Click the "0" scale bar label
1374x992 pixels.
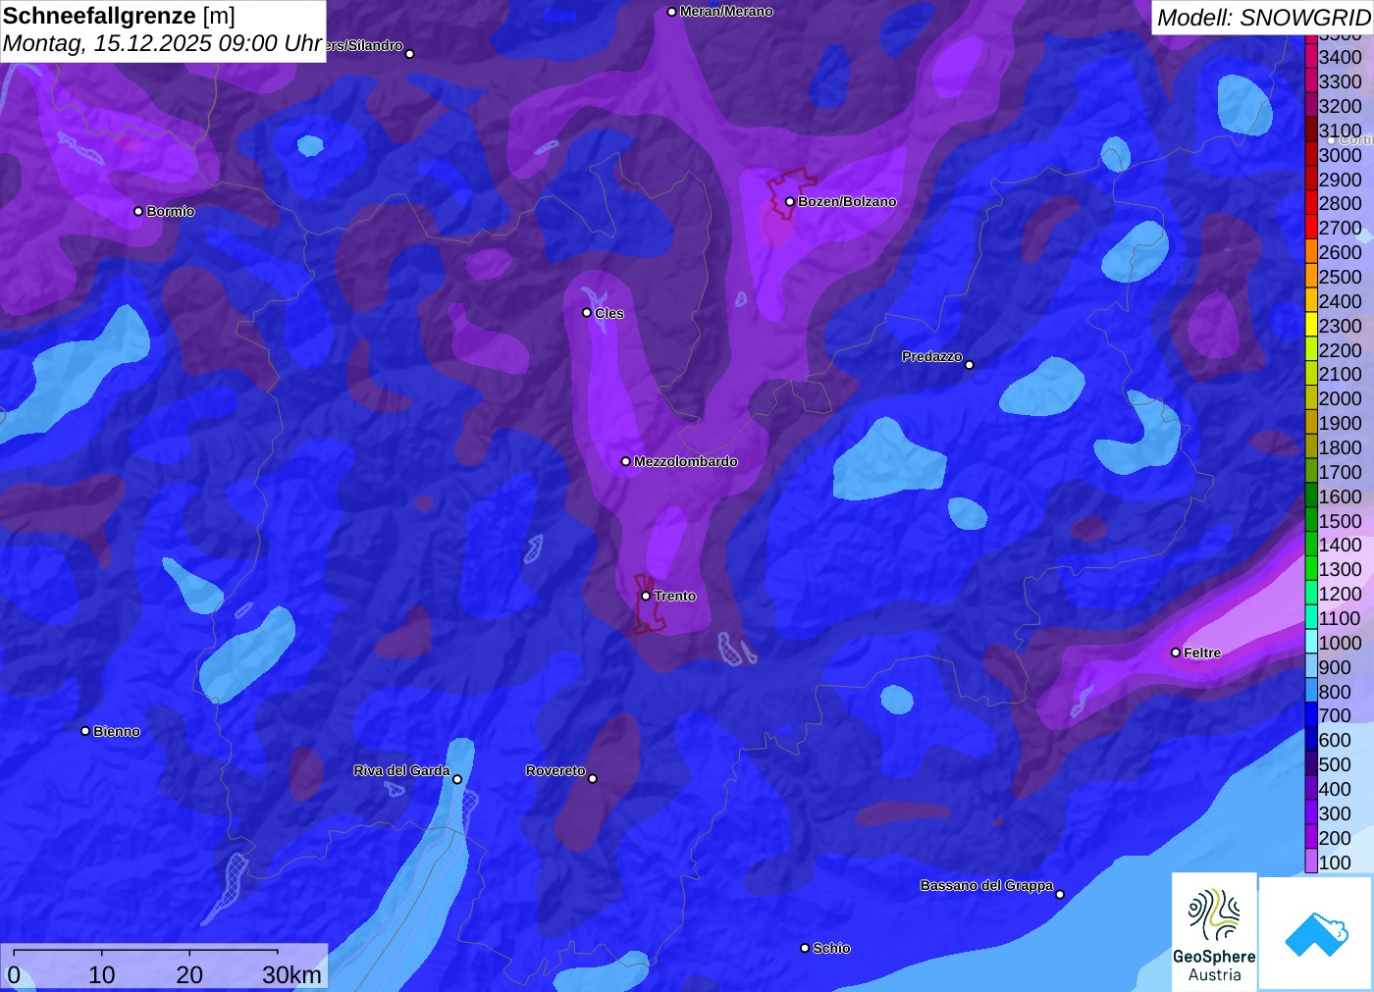(x=14, y=974)
